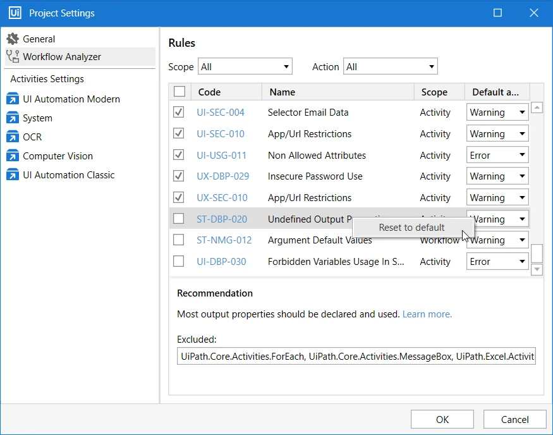
Task: Toggle the select-all checkbox in header
Action: point(179,92)
